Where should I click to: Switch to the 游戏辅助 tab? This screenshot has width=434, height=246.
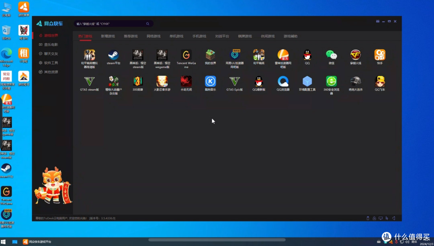[x=291, y=36]
